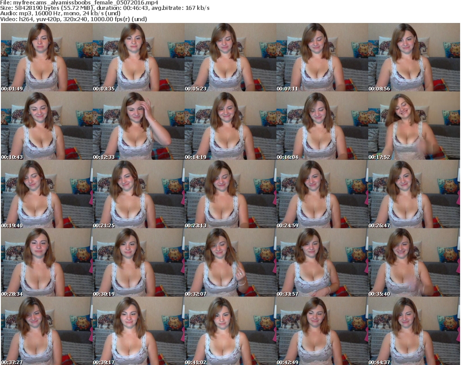461x365 pixels.
Task: Select the frame stamped 00:42:49
Action: point(322,331)
